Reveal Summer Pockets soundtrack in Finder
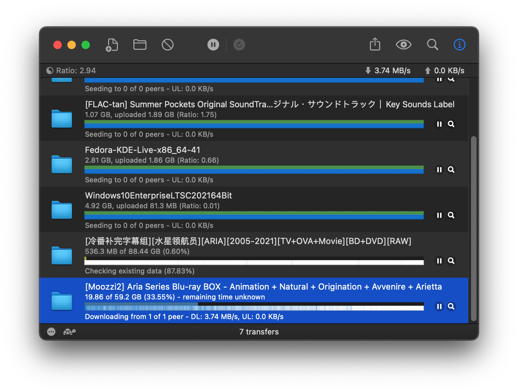Viewport: 518px width, 392px height. [x=451, y=124]
